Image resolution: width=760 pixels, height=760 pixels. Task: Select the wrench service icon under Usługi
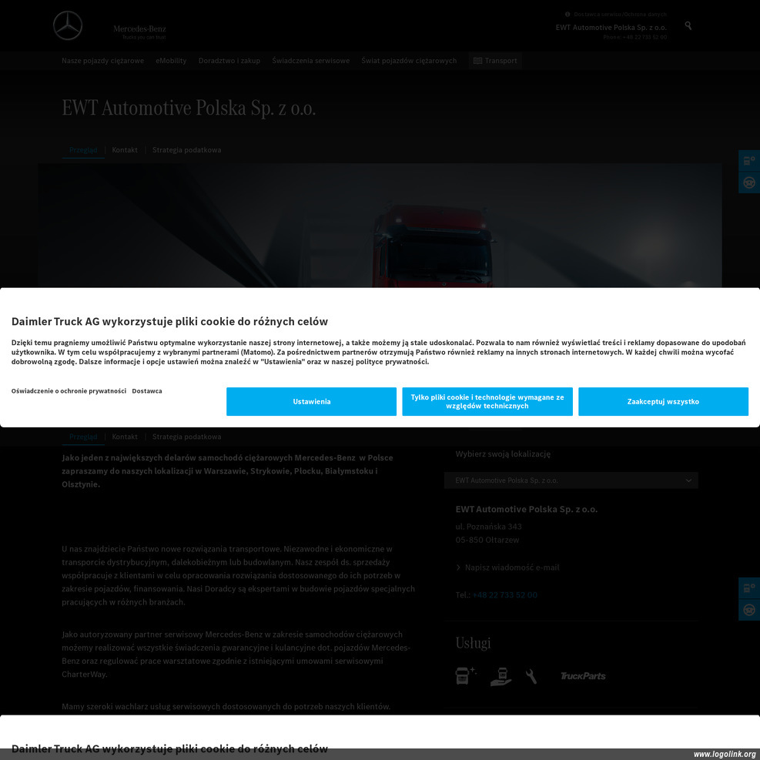(531, 676)
